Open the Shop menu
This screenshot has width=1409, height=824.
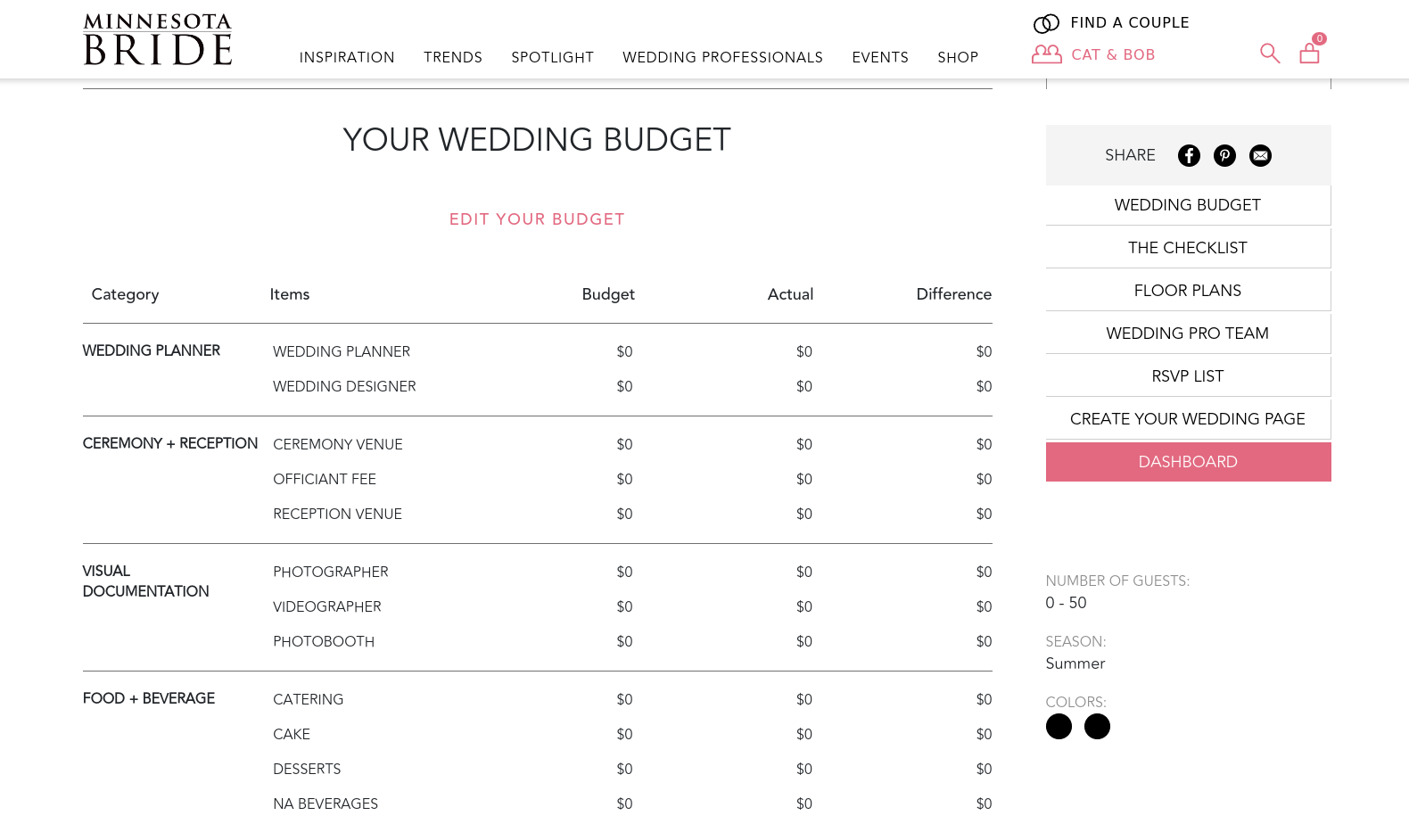pos(958,57)
